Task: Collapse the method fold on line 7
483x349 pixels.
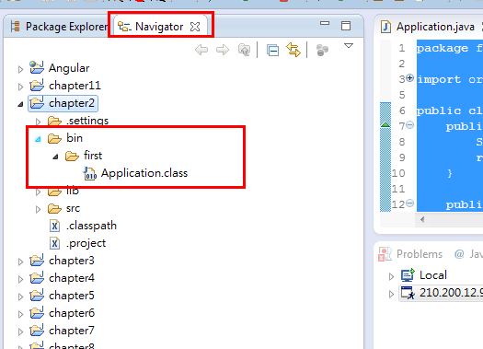Action: pyautogui.click(x=409, y=125)
